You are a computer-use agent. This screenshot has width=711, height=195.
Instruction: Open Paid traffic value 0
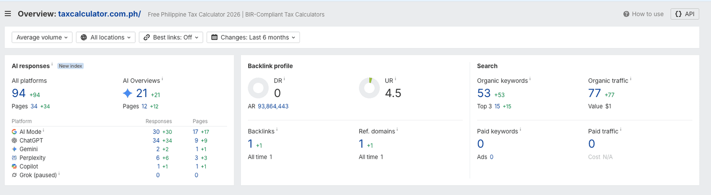point(591,144)
